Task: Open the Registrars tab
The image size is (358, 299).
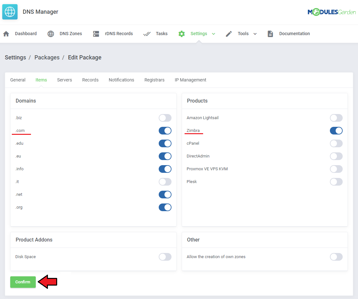Action: coord(154,80)
